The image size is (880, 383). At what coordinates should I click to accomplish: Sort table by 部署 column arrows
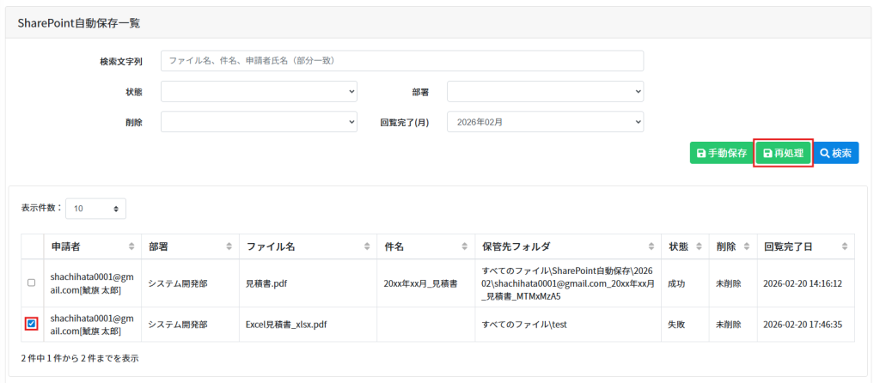point(229,246)
